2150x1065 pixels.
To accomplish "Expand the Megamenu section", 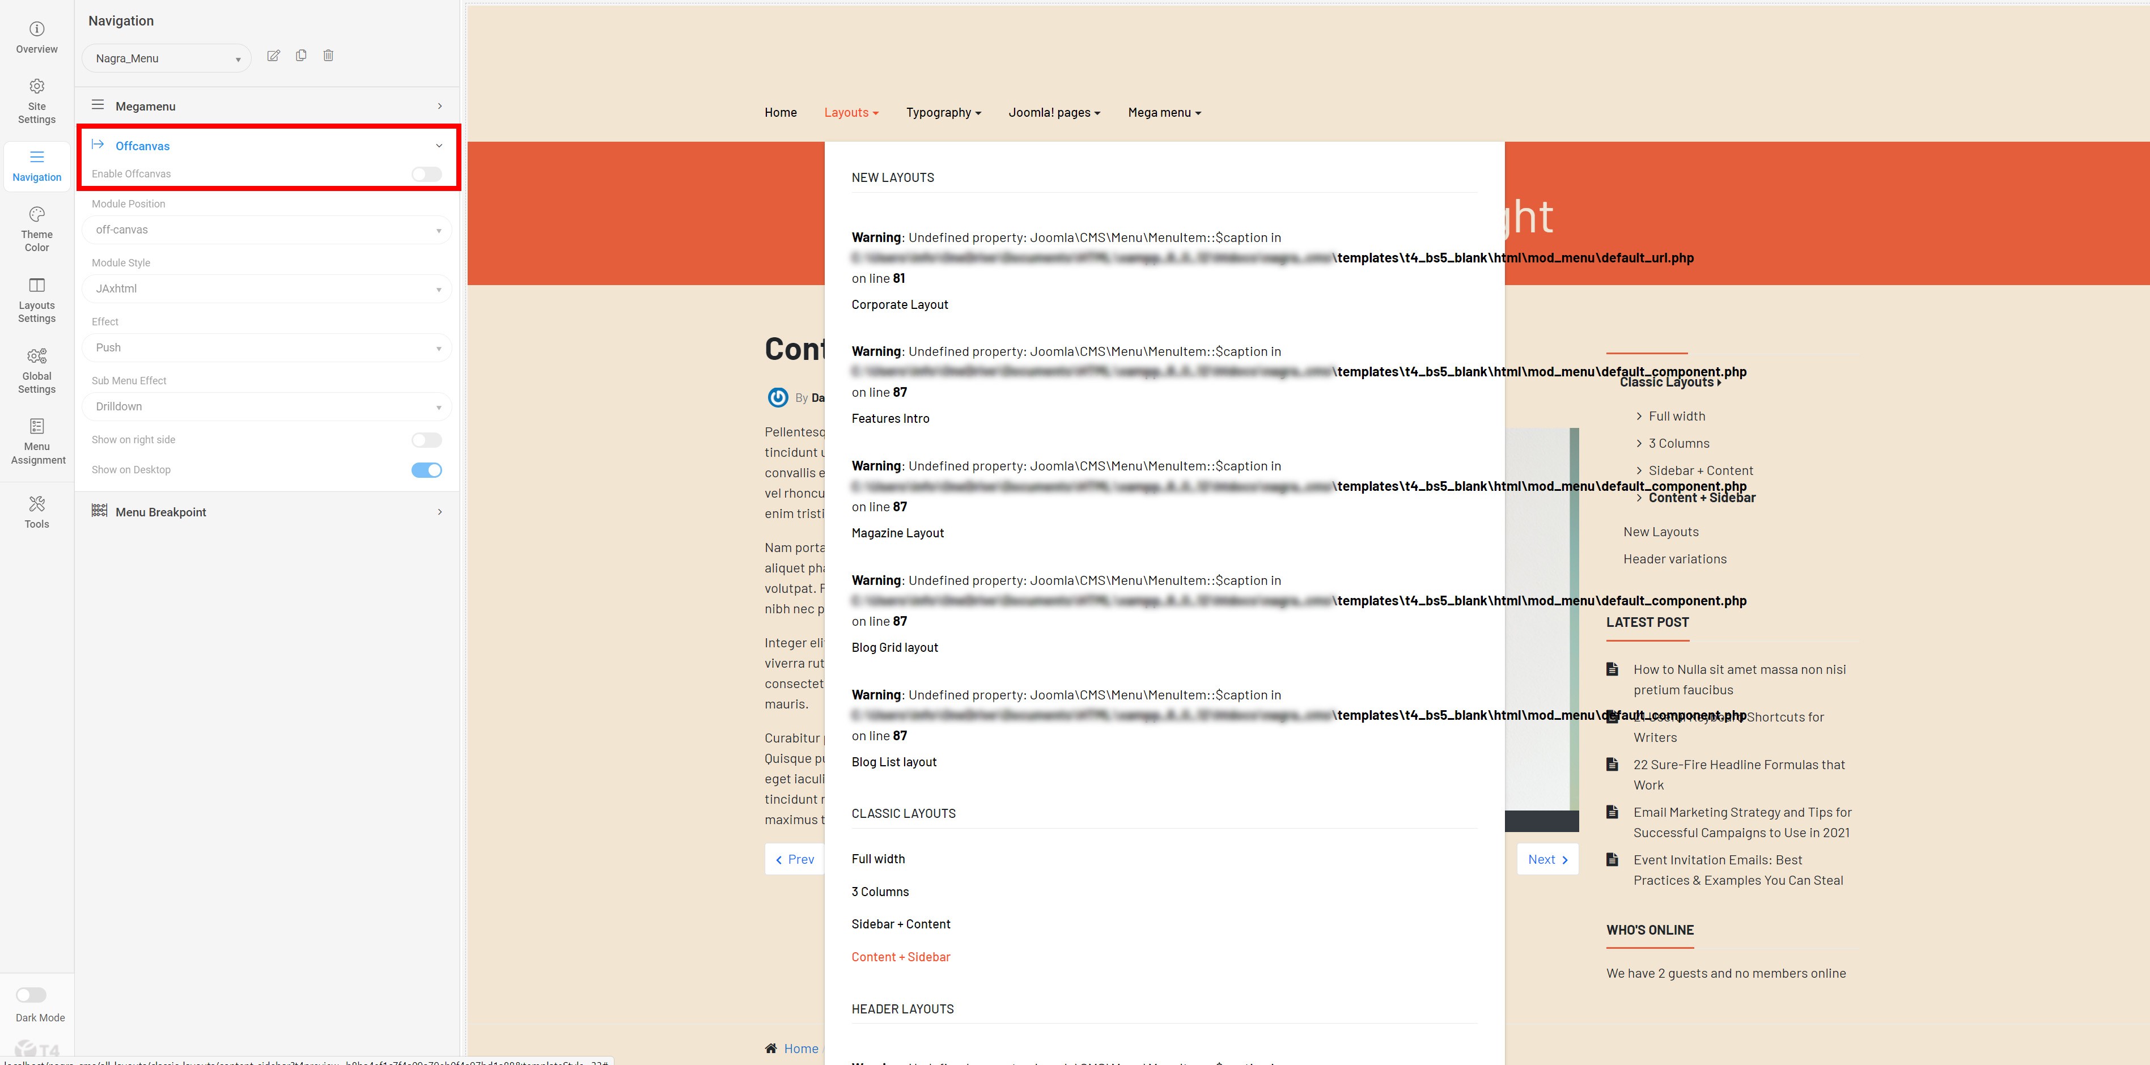I will [267, 106].
